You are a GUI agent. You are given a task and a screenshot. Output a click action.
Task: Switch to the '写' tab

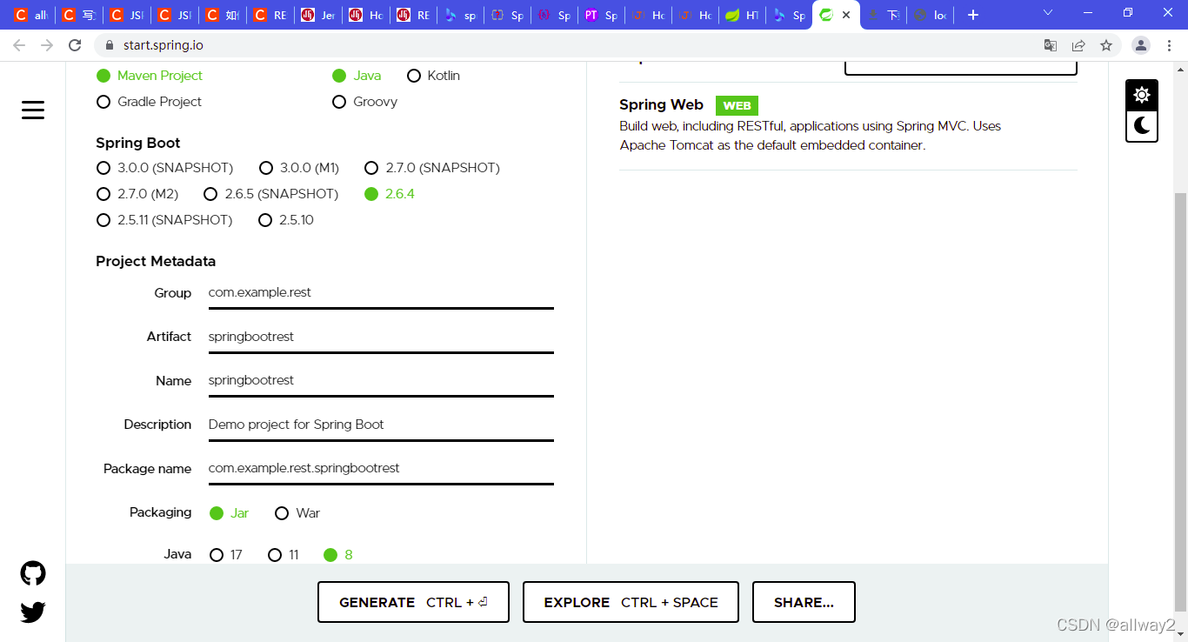pyautogui.click(x=78, y=15)
